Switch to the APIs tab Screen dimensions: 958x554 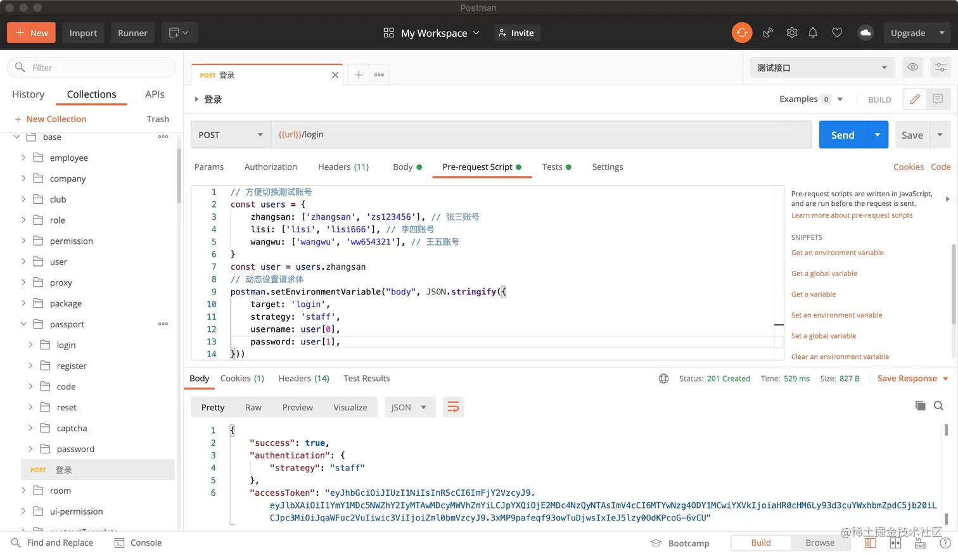click(x=155, y=94)
